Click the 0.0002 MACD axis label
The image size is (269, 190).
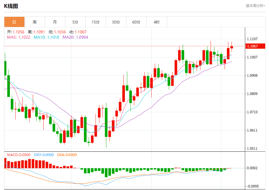click(x=252, y=168)
